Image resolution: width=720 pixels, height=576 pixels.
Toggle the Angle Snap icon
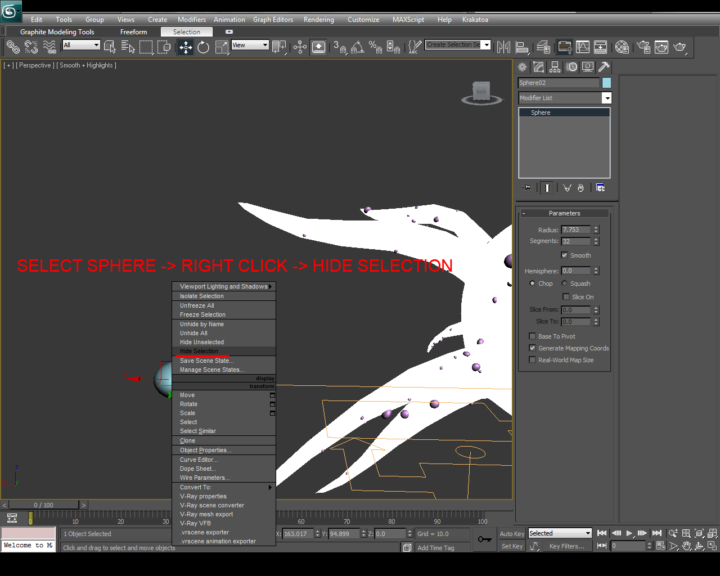[x=358, y=47]
